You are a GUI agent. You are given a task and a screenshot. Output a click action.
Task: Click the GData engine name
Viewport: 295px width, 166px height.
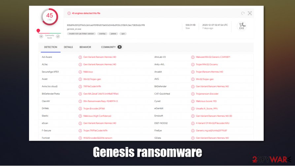point(158,138)
